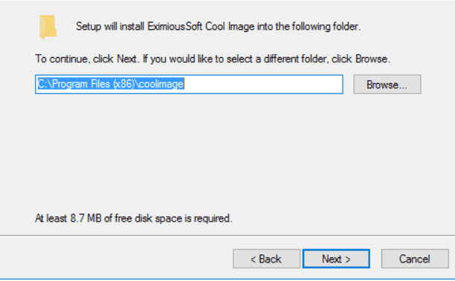Click the '8.7 MB' size value

point(85,218)
